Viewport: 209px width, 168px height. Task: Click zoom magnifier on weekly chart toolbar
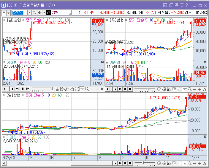(x=190, y=89)
